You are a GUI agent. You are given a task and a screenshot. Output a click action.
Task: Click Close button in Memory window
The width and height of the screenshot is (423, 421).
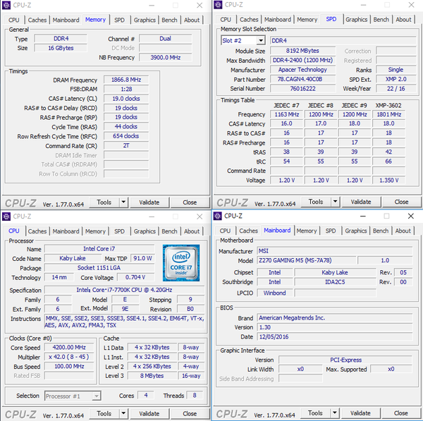tap(190, 202)
